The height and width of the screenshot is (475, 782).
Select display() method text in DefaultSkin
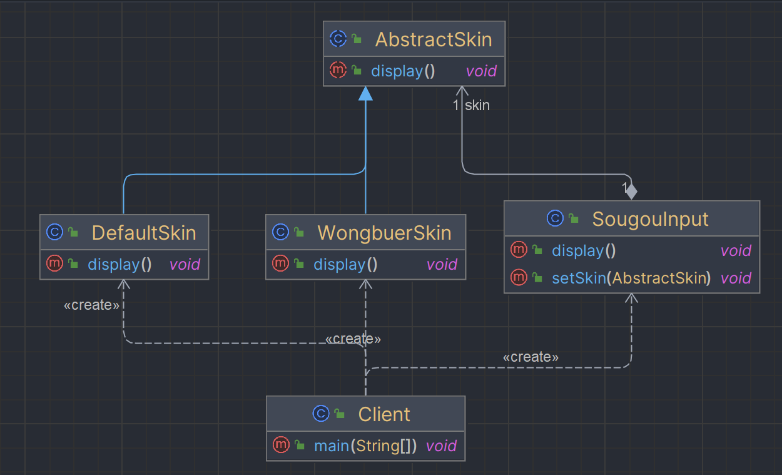click(x=119, y=264)
